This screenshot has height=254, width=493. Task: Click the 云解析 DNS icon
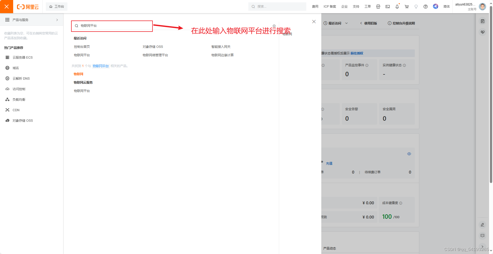click(7, 78)
